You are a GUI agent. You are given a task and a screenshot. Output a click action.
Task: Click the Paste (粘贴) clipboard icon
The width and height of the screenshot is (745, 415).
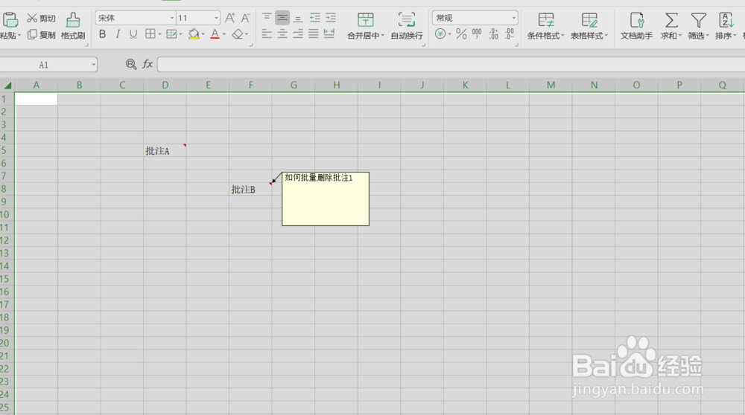(10, 19)
